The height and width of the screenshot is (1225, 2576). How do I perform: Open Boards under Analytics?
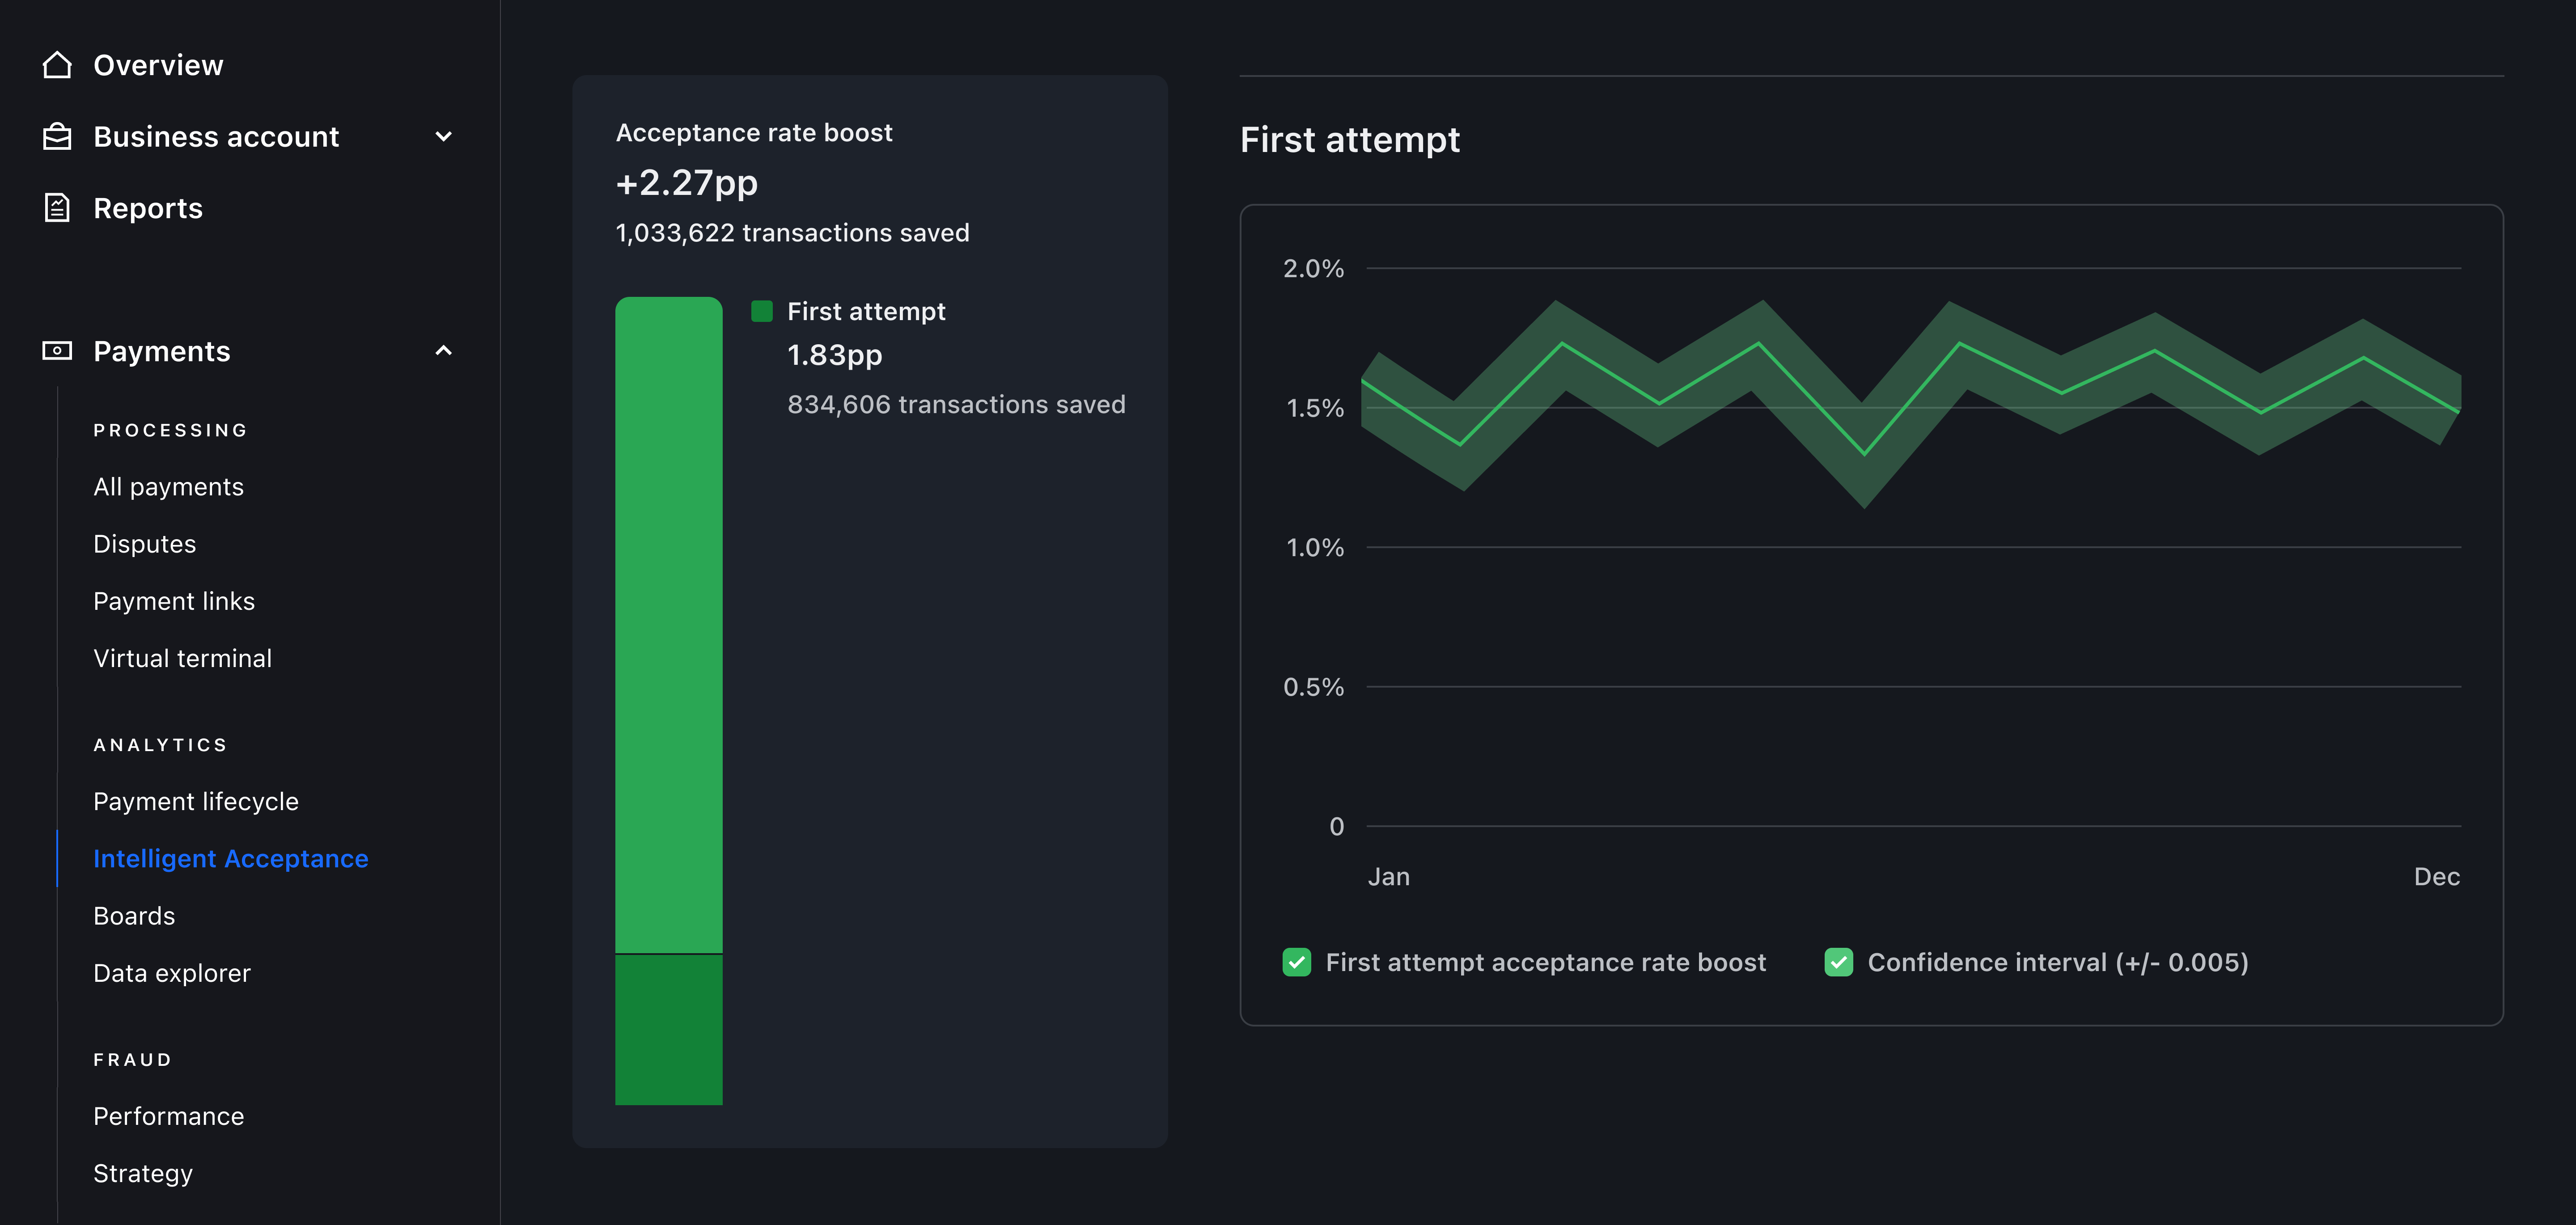(x=134, y=916)
